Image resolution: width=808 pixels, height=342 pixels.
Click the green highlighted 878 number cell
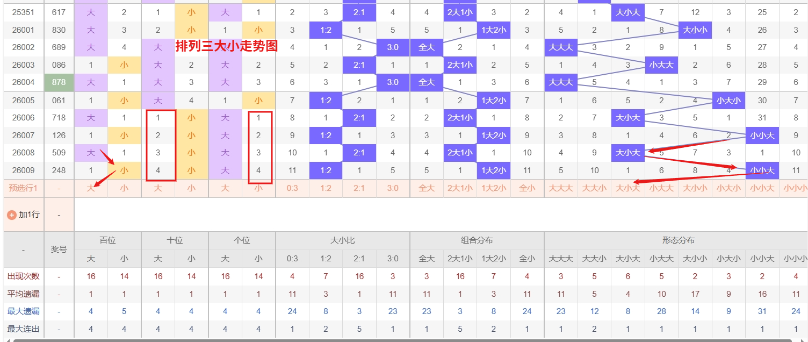point(59,83)
